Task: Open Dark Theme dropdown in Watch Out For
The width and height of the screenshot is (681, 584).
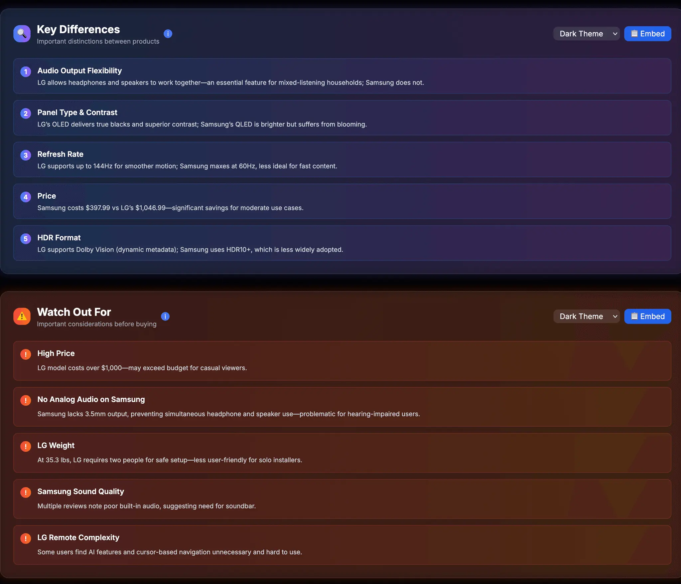Action: [587, 316]
